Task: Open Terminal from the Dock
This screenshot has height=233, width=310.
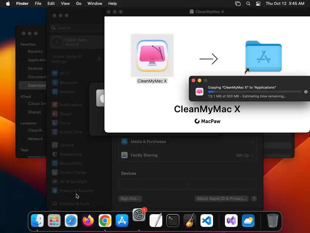Action: tap(173, 221)
